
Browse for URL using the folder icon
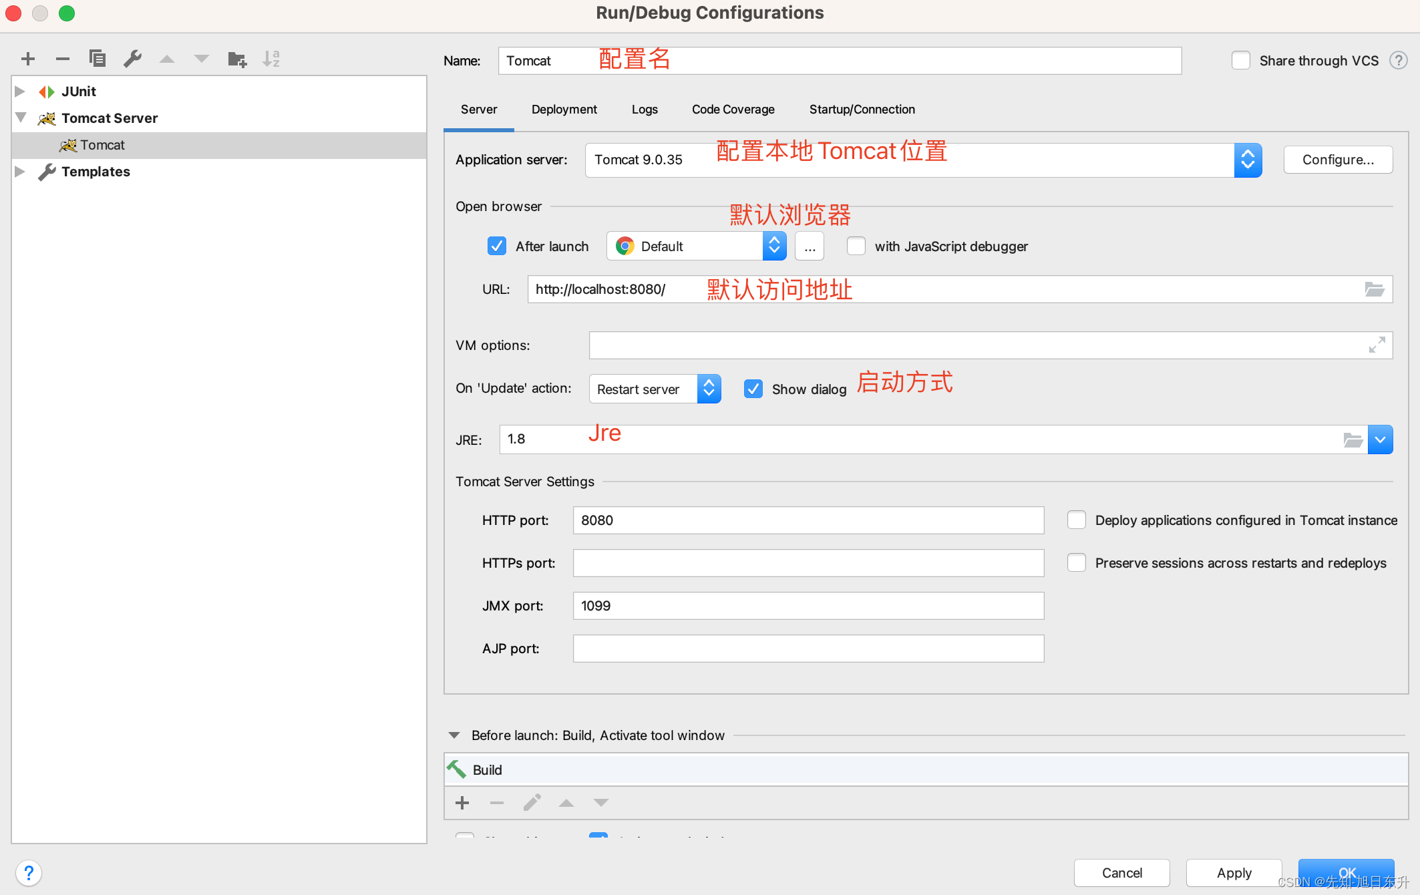(x=1375, y=289)
